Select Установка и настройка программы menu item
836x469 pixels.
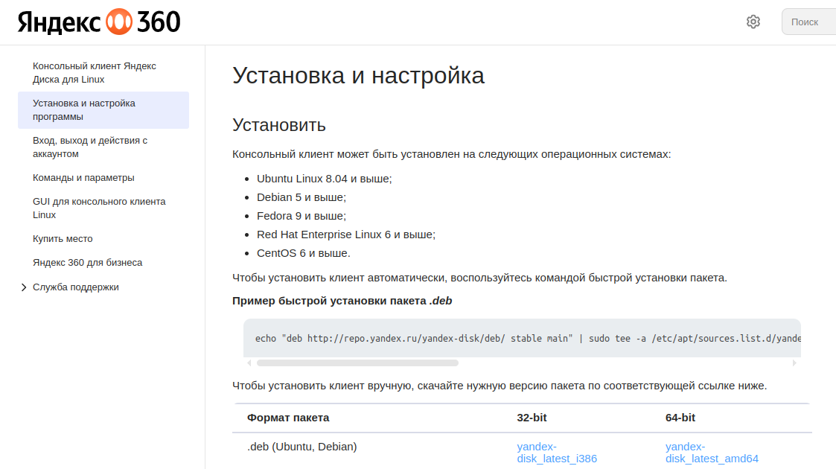[103, 109]
